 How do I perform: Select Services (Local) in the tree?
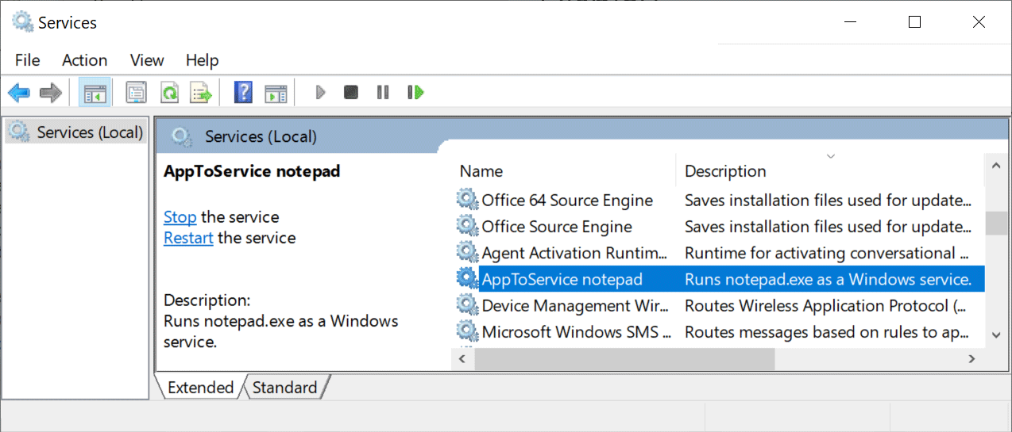(x=77, y=132)
